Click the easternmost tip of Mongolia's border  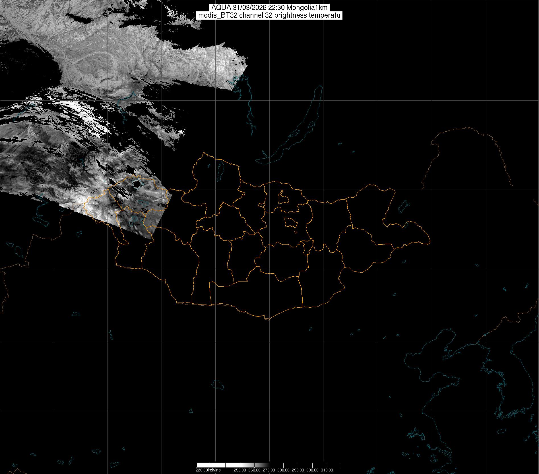point(429,243)
